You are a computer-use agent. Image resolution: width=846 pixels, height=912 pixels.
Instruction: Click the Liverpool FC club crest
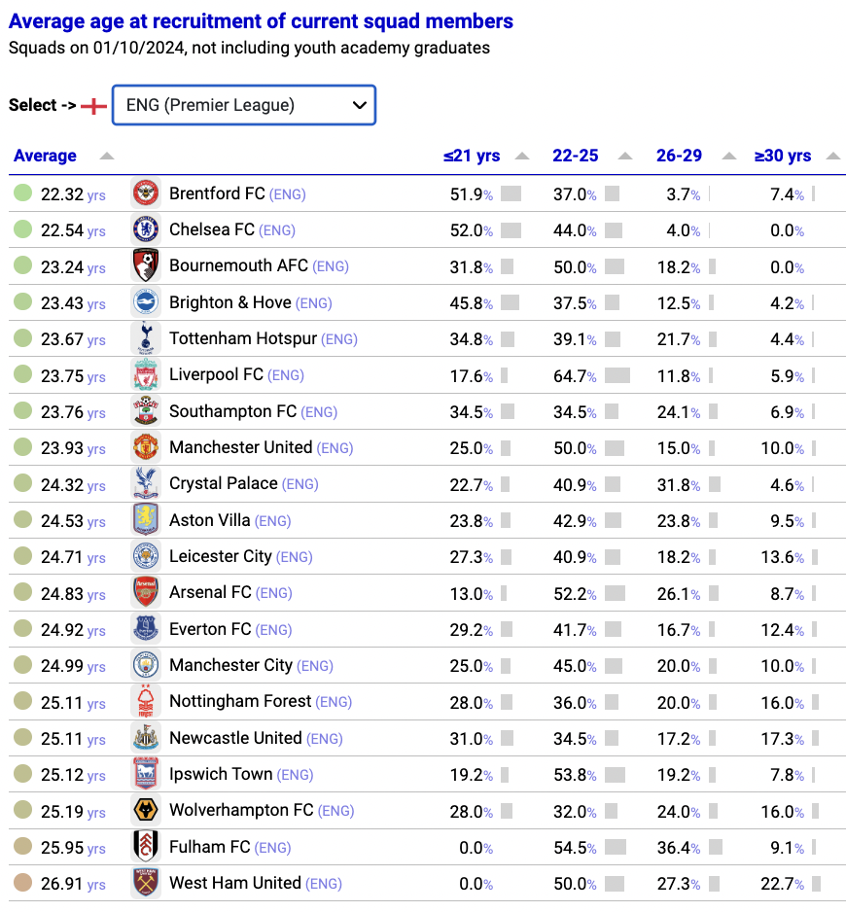(146, 374)
